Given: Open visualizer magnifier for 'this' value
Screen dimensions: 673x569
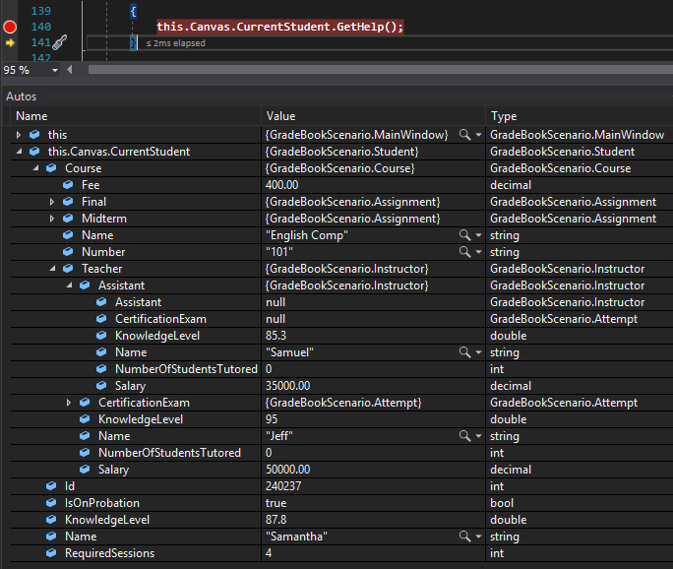Looking at the screenshot, I should pyautogui.click(x=464, y=135).
